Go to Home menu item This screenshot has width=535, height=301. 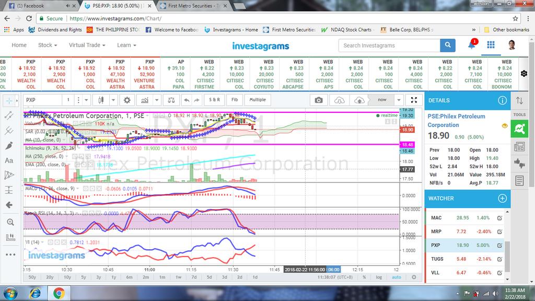(x=19, y=45)
